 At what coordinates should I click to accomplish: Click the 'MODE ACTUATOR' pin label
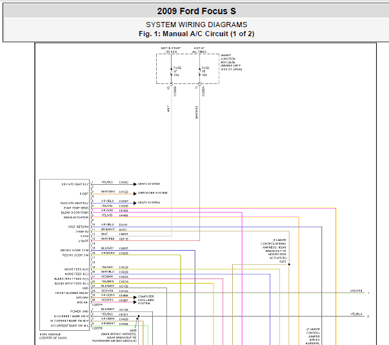(76, 217)
